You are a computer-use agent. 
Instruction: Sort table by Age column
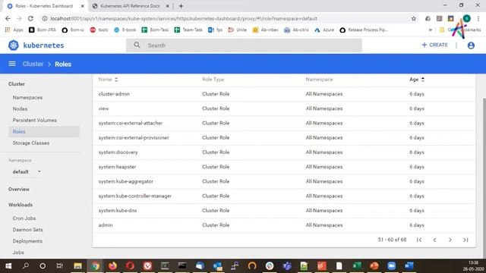417,80
